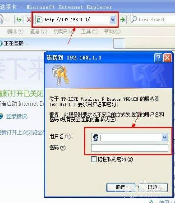The width and height of the screenshot is (175, 203).
Task: Click the IE page icon in address bar
Action: coord(39,20)
